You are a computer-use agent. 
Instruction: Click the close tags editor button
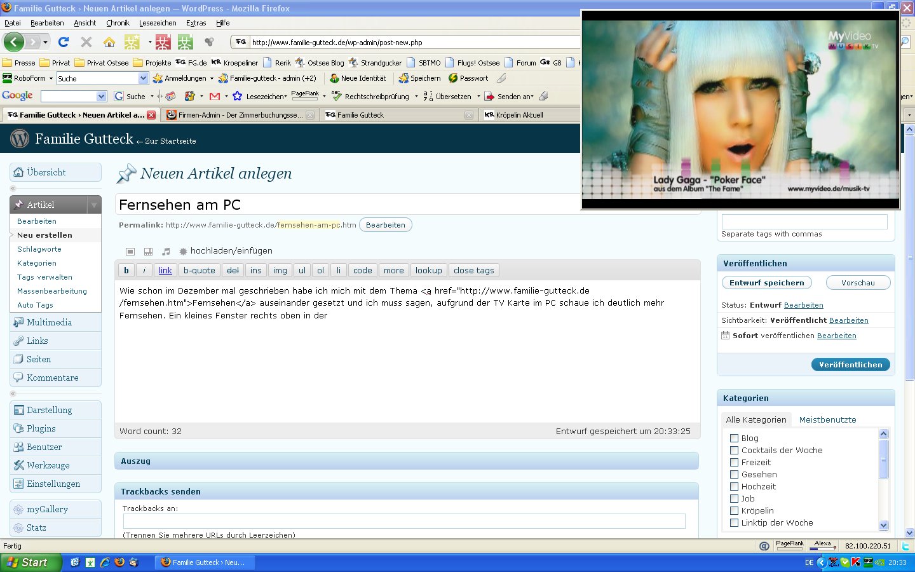pyautogui.click(x=474, y=270)
